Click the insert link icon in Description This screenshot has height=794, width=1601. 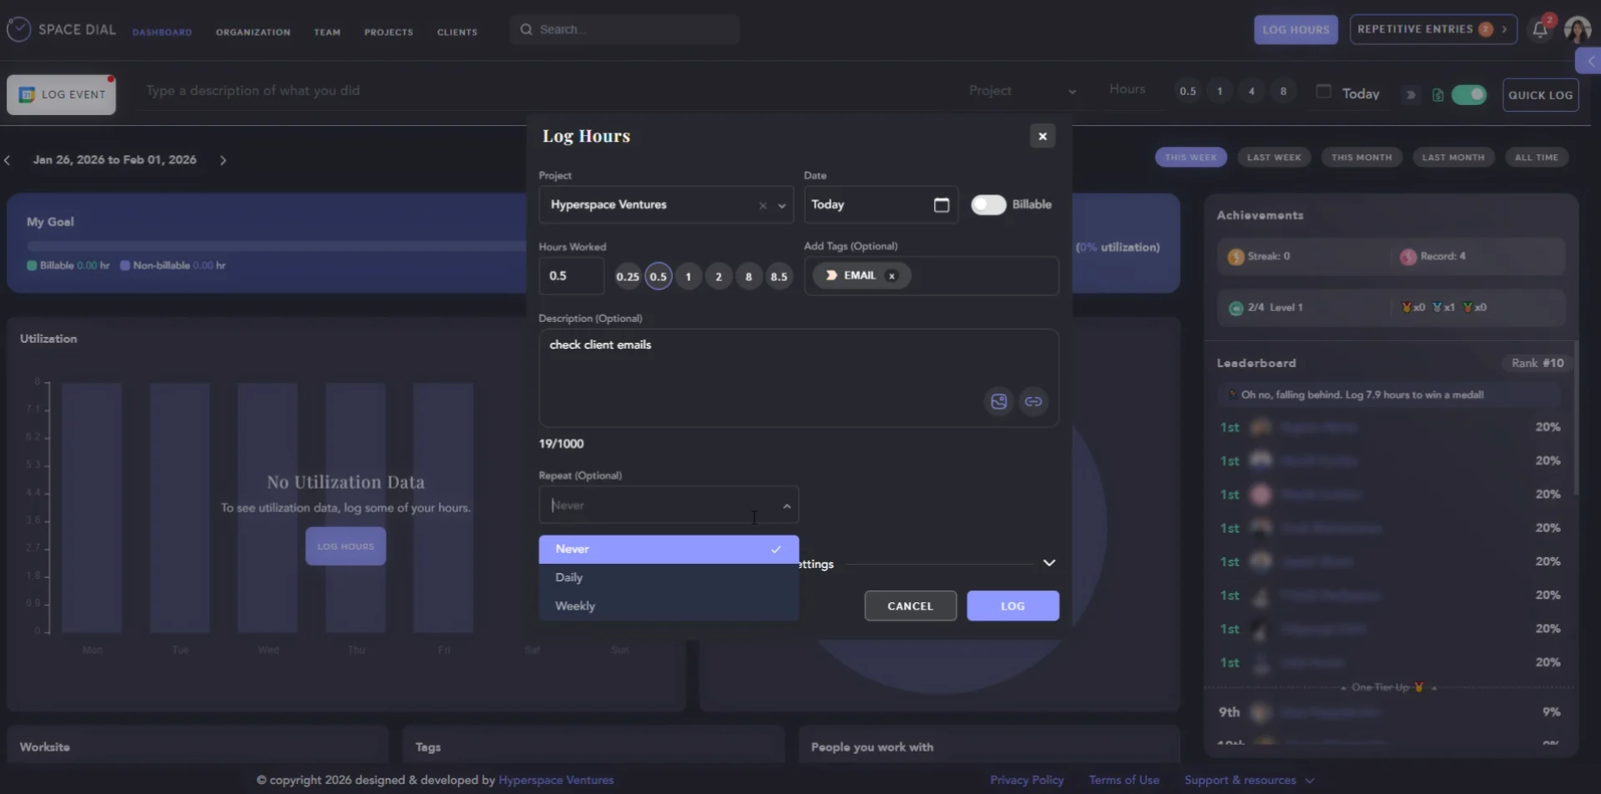[1033, 402]
